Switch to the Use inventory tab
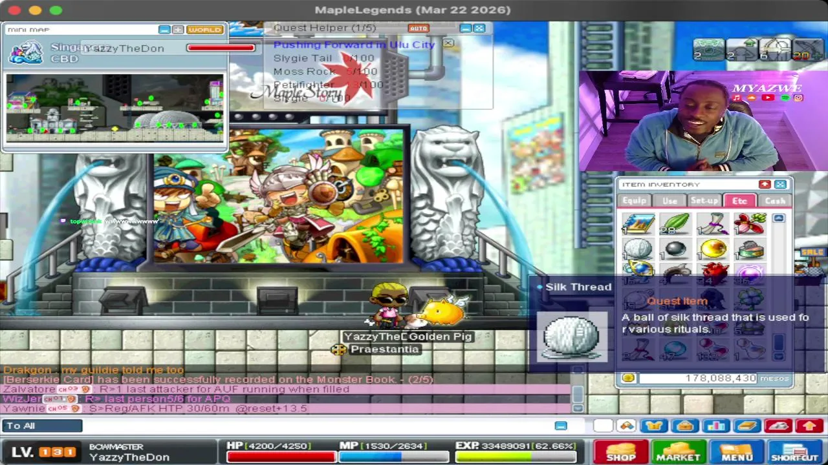 [x=670, y=201]
